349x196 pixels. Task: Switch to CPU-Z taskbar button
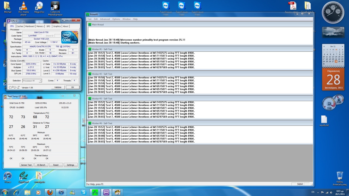106,192
